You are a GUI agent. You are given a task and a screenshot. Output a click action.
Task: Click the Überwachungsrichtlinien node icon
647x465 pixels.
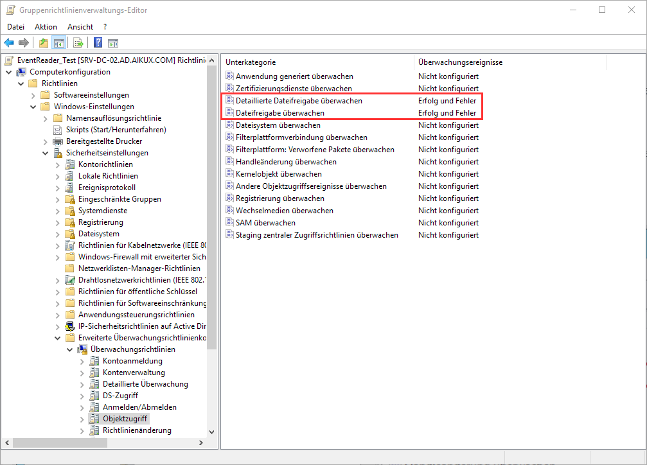coord(82,349)
